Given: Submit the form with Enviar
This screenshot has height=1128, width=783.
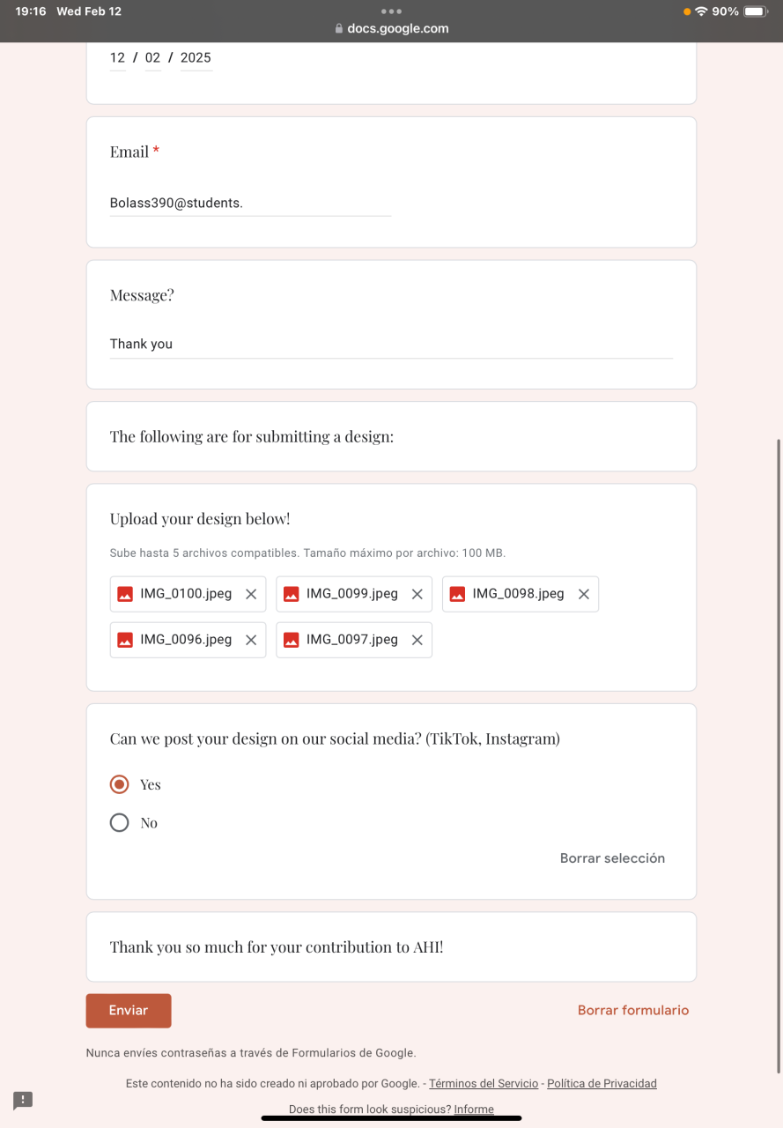Looking at the screenshot, I should click(129, 1011).
